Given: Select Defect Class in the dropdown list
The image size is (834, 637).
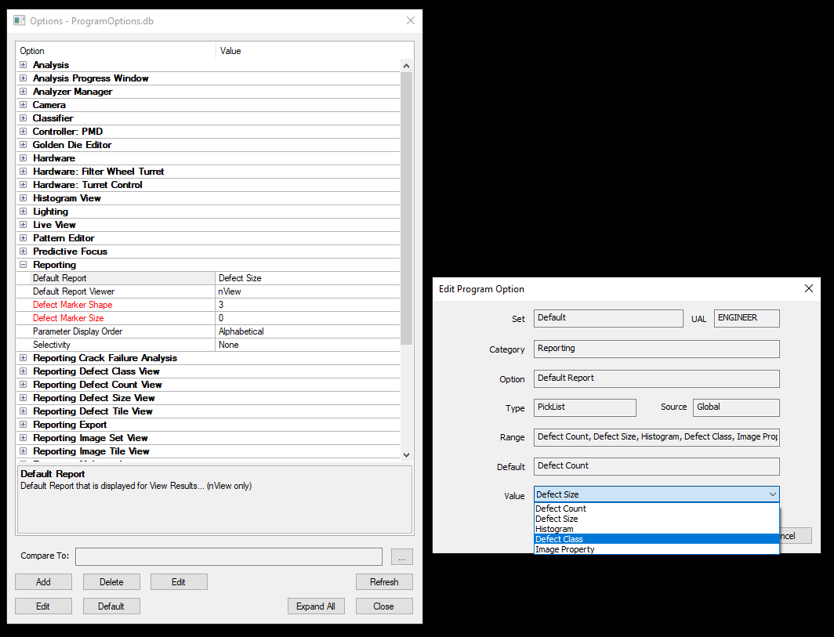Looking at the screenshot, I should 559,539.
